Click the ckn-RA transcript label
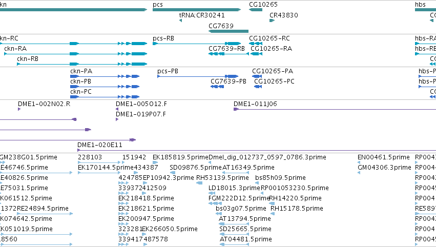Viewport: 436px width, 247px height. point(15,49)
